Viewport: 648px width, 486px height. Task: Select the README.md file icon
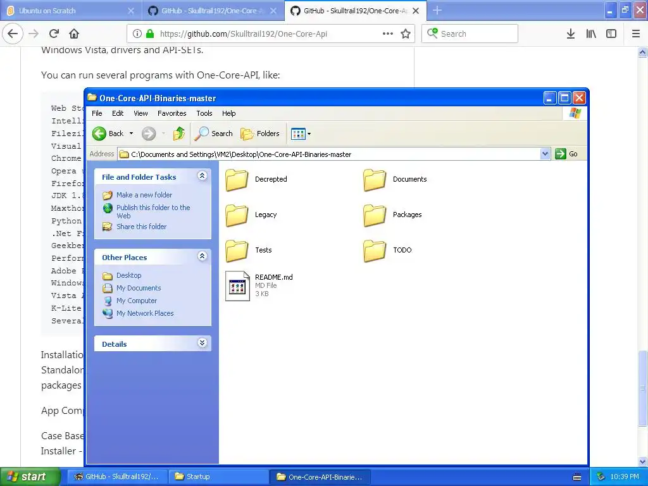pyautogui.click(x=238, y=285)
